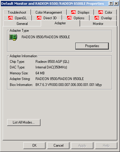This screenshot has height=152, width=120.
Task: Click the 'Chip Type:' label
Action: pyautogui.click(x=17, y=62)
